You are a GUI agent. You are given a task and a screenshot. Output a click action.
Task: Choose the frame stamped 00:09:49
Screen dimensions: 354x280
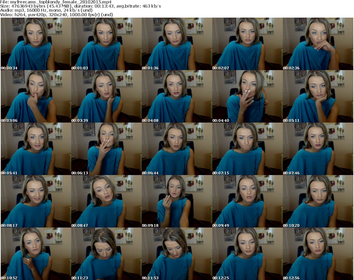(248, 201)
